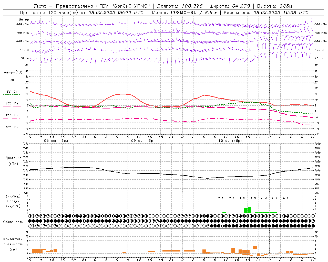
Task: Click the date label 08 сентября
Action: click(56, 141)
